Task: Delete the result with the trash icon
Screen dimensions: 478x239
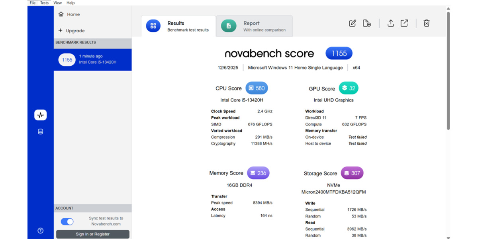Action: pyautogui.click(x=427, y=24)
